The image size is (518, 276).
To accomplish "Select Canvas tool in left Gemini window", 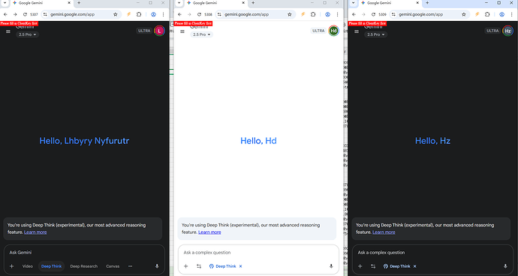I will (113, 266).
